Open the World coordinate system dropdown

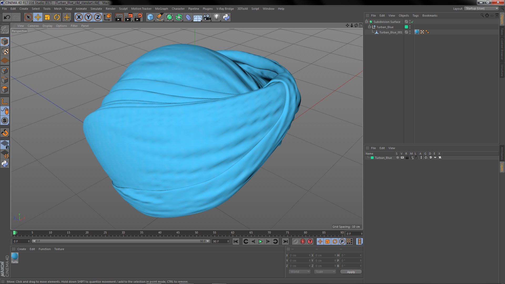(299, 272)
